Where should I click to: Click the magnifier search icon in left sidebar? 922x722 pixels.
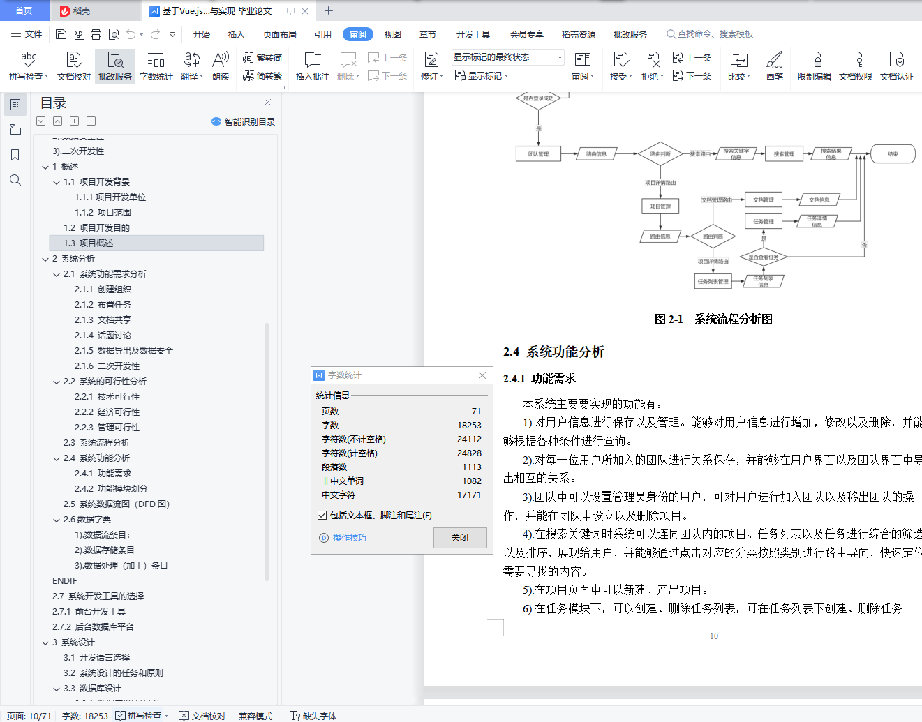point(15,180)
